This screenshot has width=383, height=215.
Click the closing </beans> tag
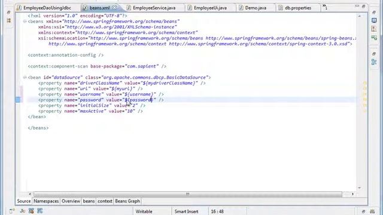click(x=38, y=128)
